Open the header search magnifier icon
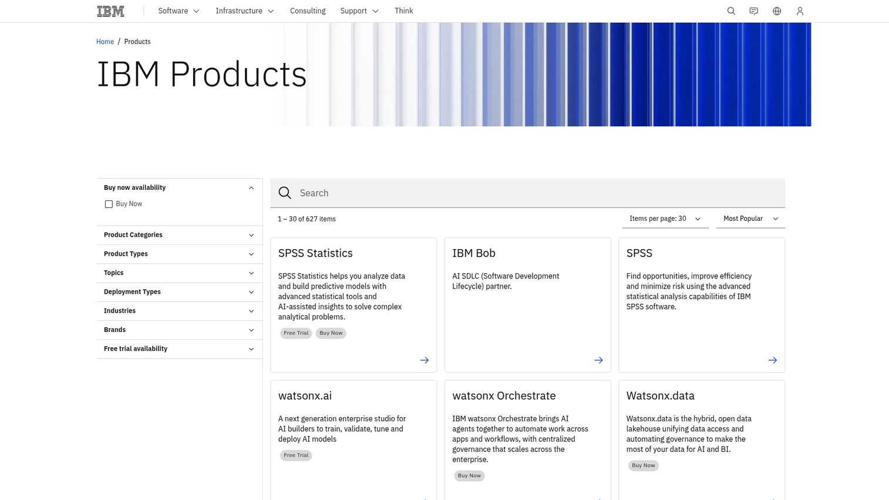Screen dimensions: 889x500 [x=731, y=11]
